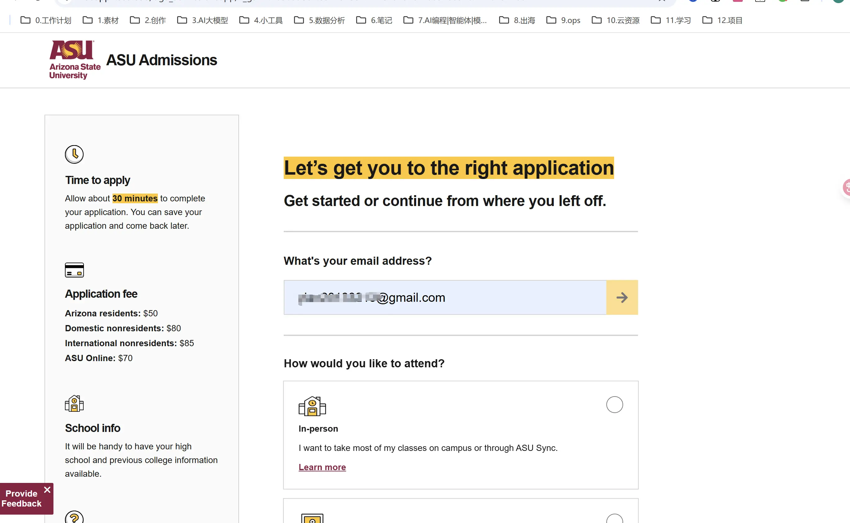
Task: Select the In-person radio button
Action: pos(614,404)
